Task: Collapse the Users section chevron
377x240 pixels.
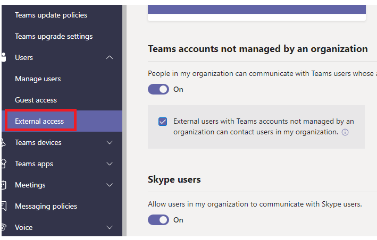Action: click(x=110, y=57)
